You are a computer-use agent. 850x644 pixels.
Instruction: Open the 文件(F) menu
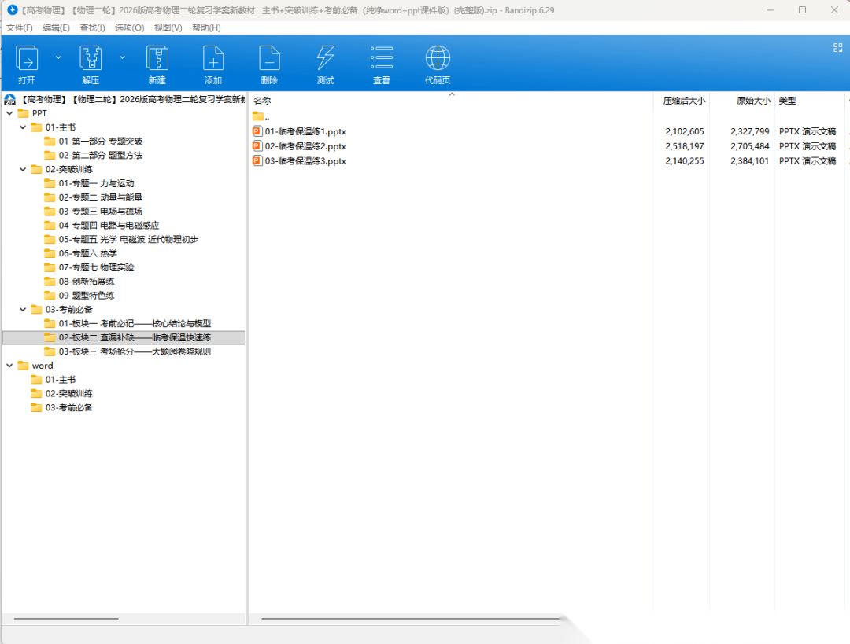point(20,28)
